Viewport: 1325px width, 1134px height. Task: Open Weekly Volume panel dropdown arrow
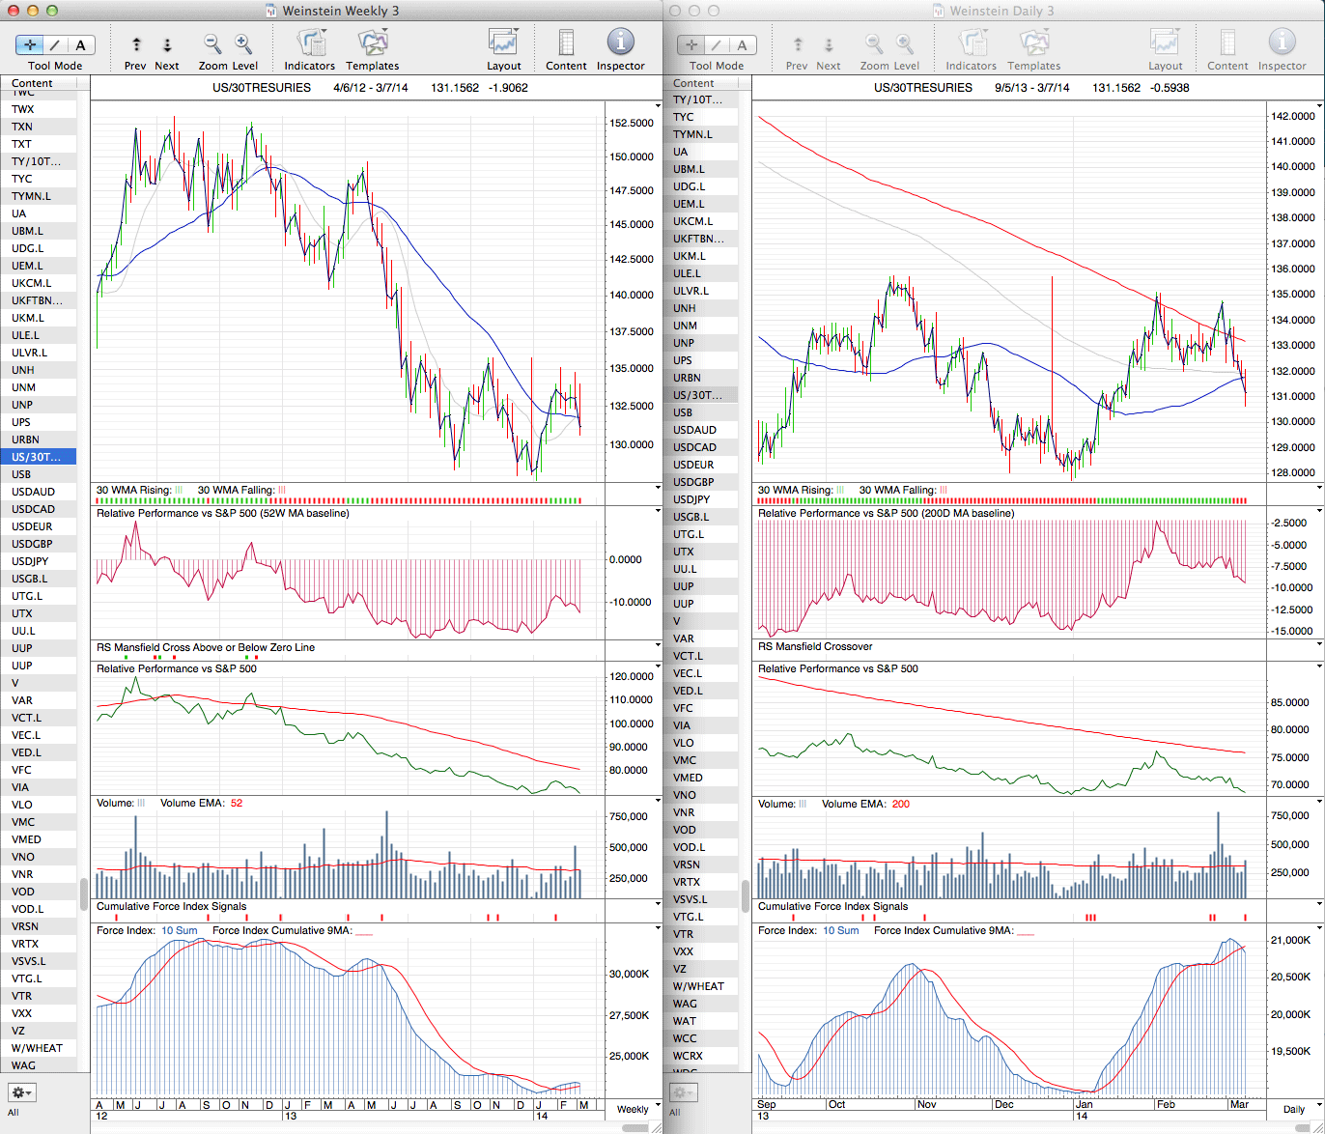(x=658, y=802)
